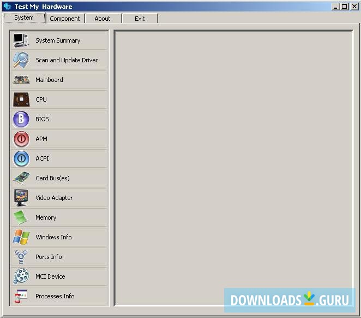Click the Test My Hardware title bar app icon
Viewport: 361px width, 318px height.
(x=8, y=7)
